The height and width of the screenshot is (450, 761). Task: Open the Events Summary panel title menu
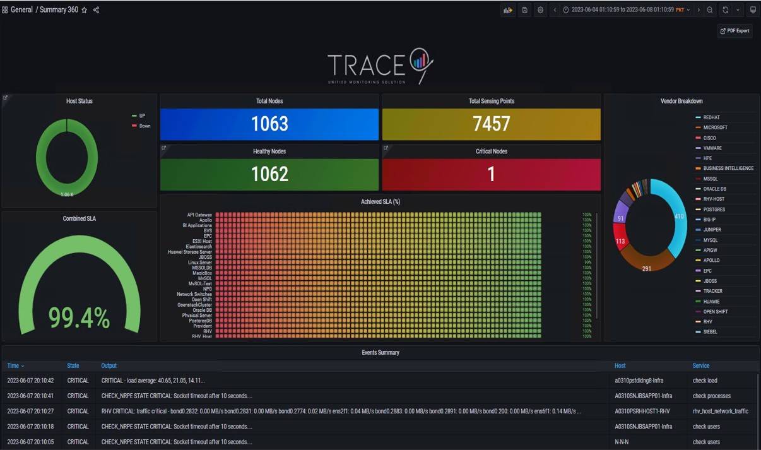(380, 352)
